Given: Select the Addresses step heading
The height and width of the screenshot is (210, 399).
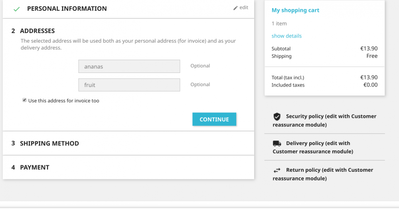Looking at the screenshot, I should 37,31.
